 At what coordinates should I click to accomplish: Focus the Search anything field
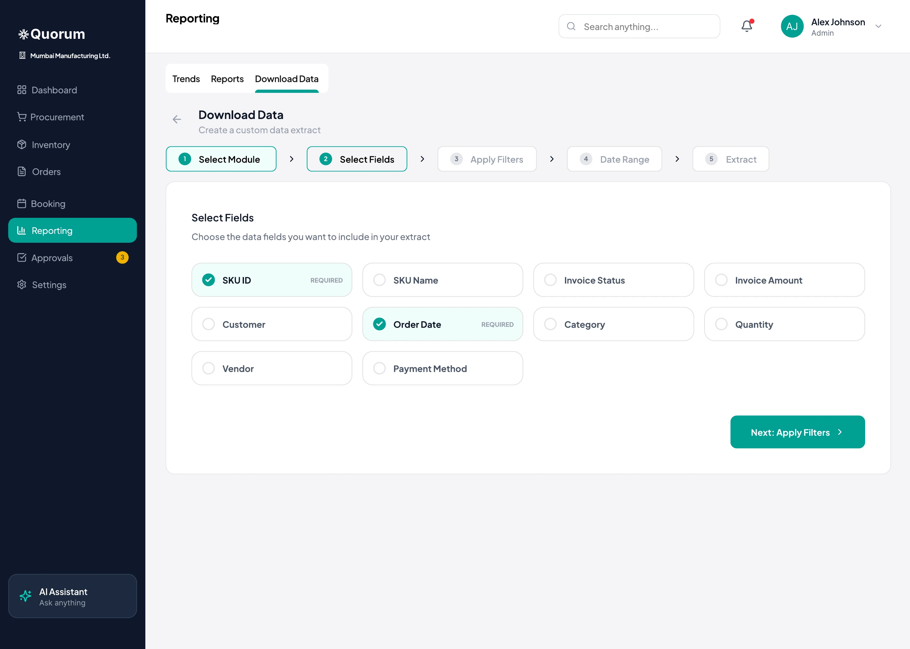[639, 27]
